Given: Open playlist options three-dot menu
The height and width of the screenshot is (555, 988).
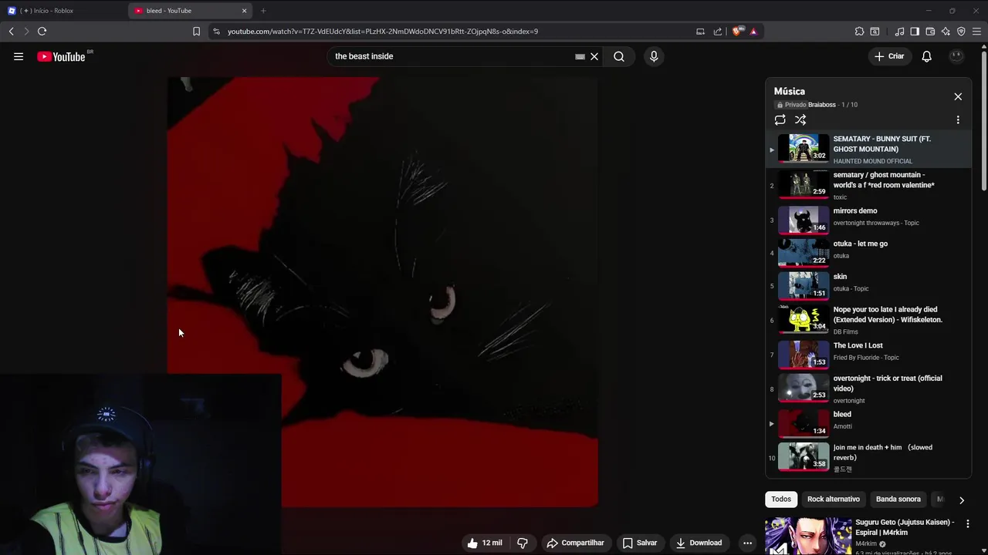Looking at the screenshot, I should click(x=958, y=120).
